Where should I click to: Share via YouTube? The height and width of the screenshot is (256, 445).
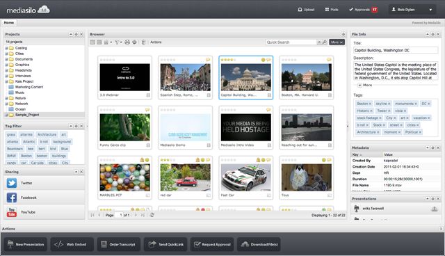tap(44, 212)
